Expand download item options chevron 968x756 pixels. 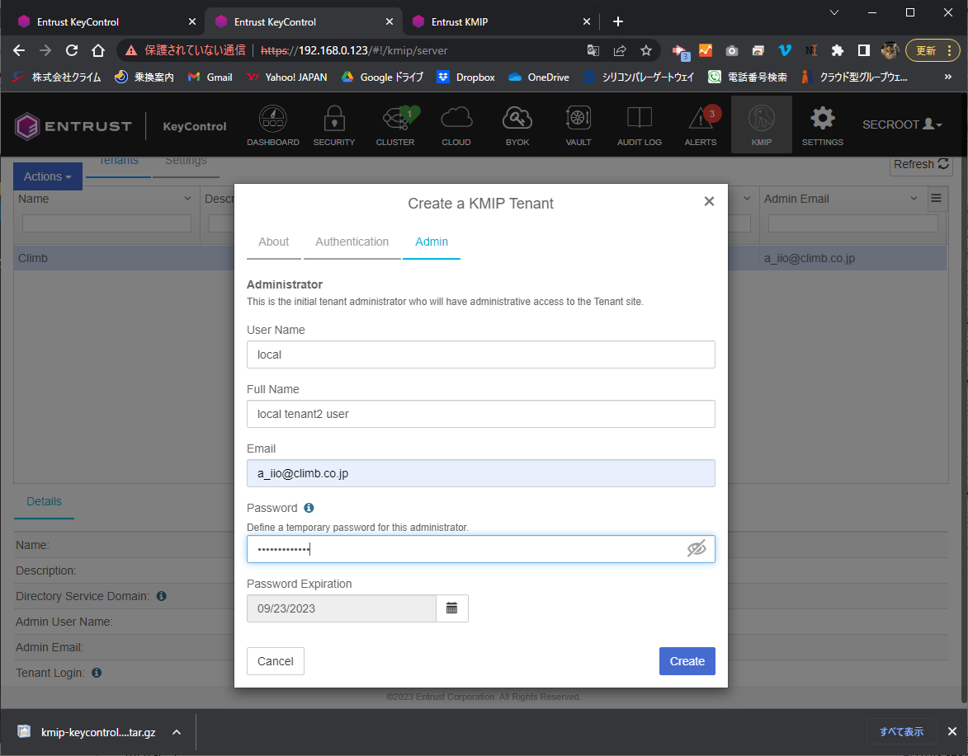(177, 732)
